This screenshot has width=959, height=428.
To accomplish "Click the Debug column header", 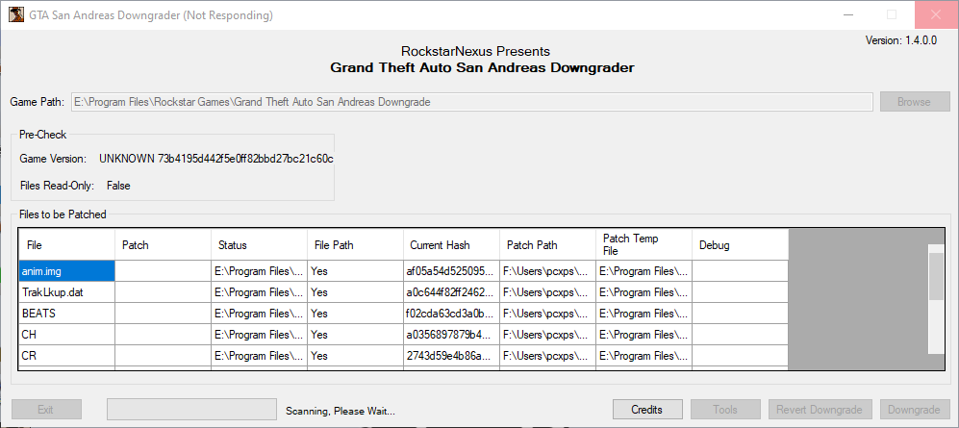I will (740, 244).
